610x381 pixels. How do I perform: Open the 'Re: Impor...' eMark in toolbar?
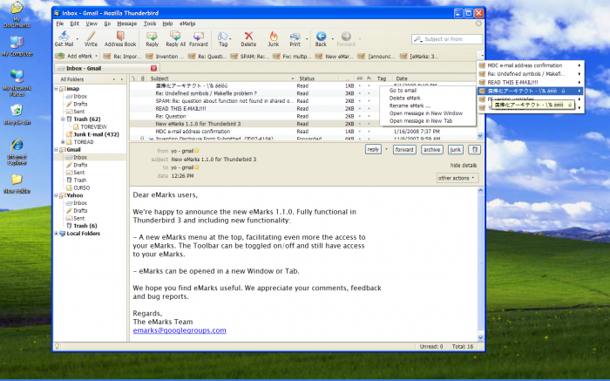[x=123, y=57]
